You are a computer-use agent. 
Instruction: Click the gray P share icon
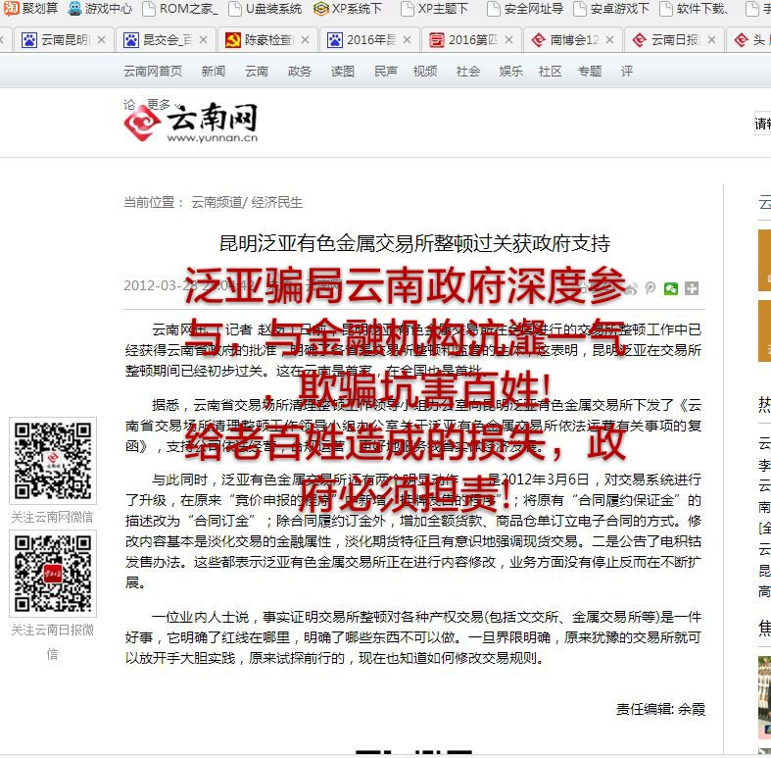pos(651,288)
